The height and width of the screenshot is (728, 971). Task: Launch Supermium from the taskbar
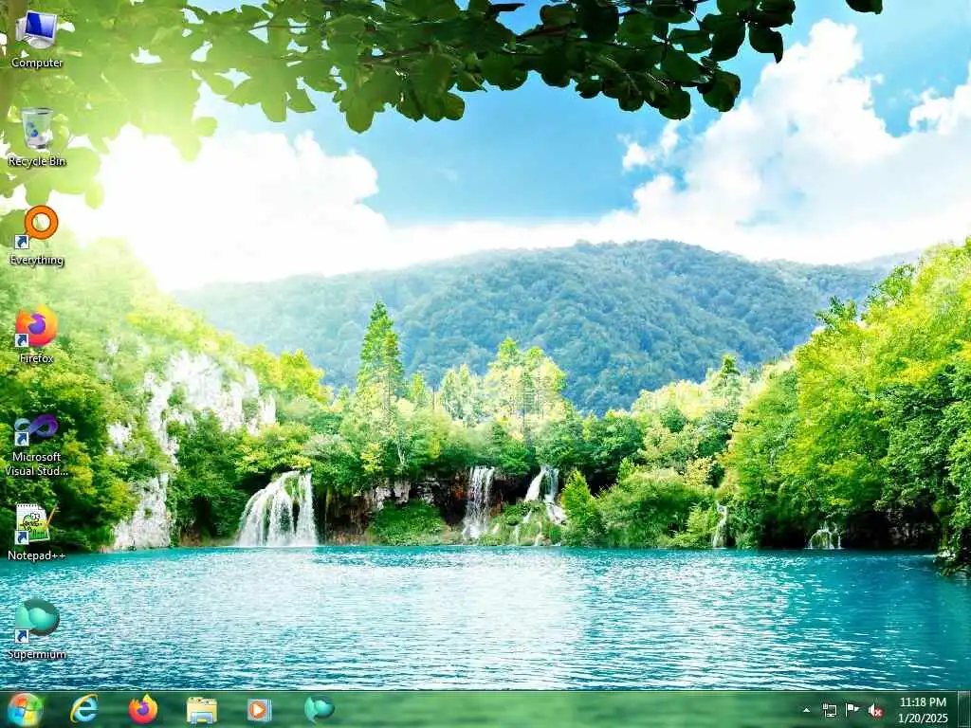[x=319, y=709]
